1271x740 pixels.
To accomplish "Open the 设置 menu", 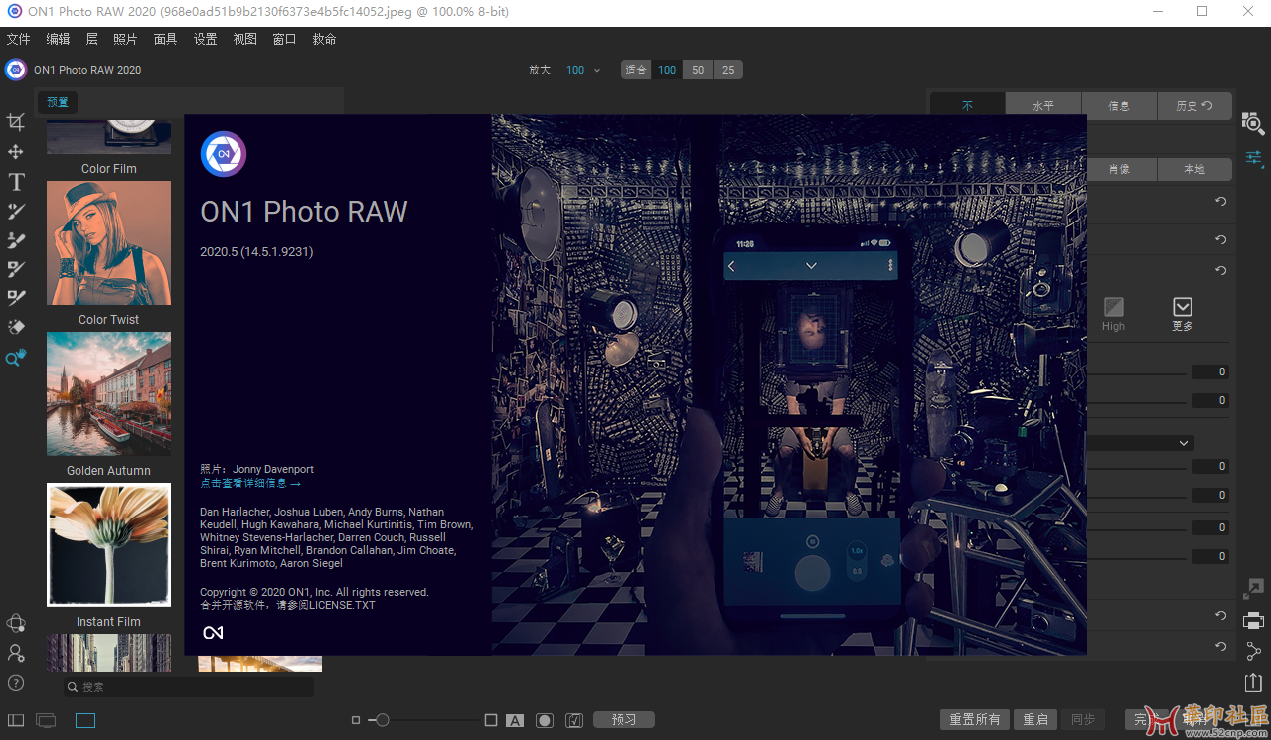I will 206,39.
